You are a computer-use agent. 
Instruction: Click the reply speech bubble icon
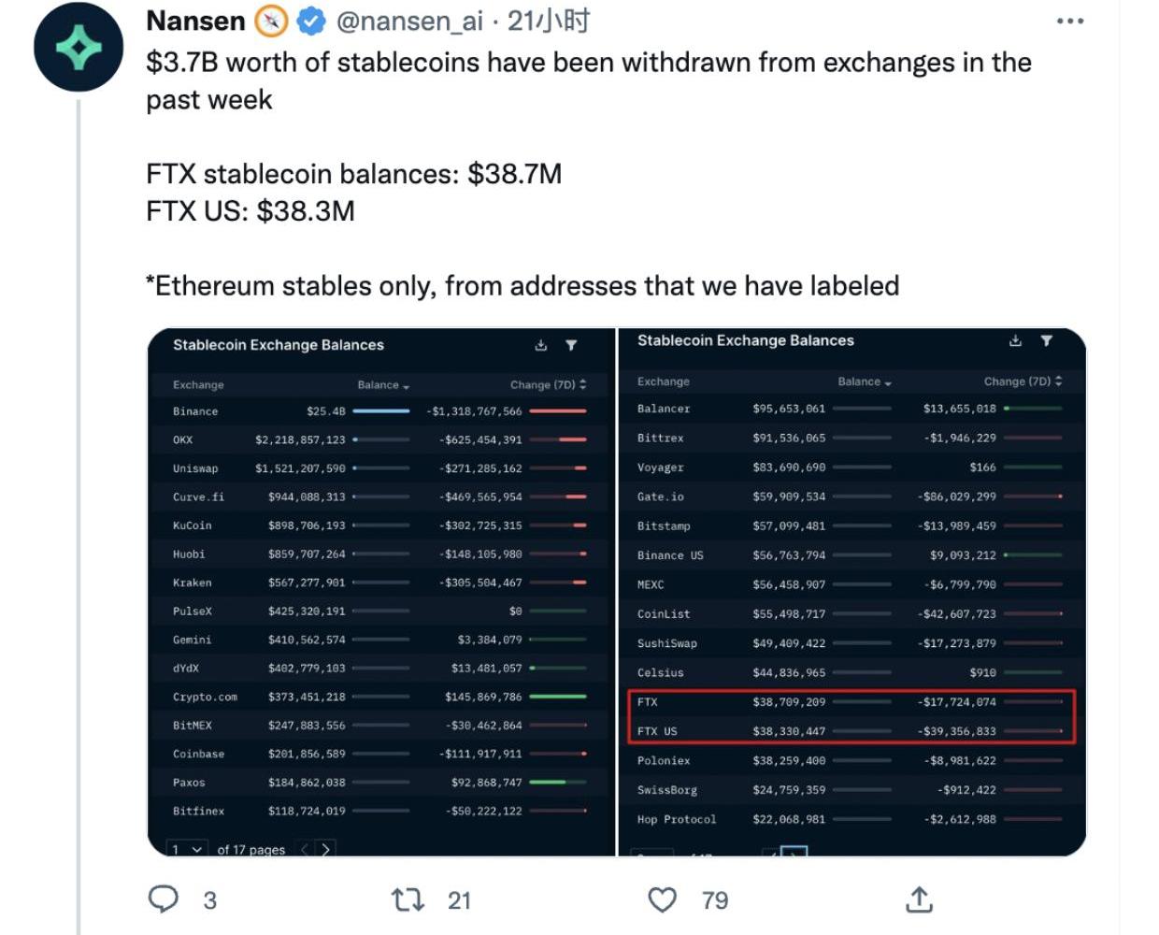tap(164, 899)
